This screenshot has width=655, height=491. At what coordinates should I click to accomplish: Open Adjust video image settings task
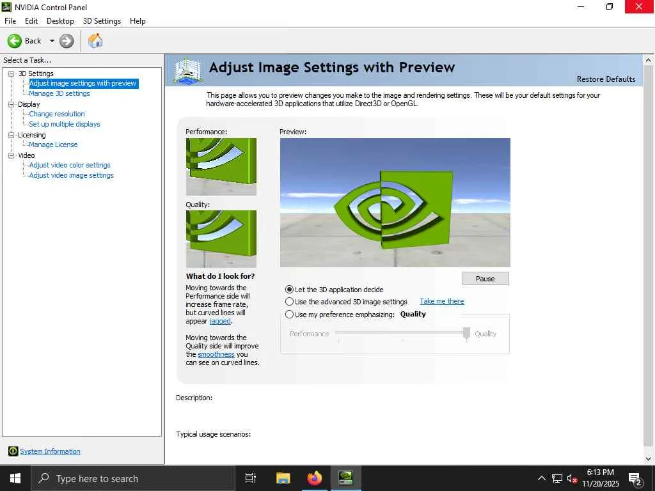pos(72,175)
